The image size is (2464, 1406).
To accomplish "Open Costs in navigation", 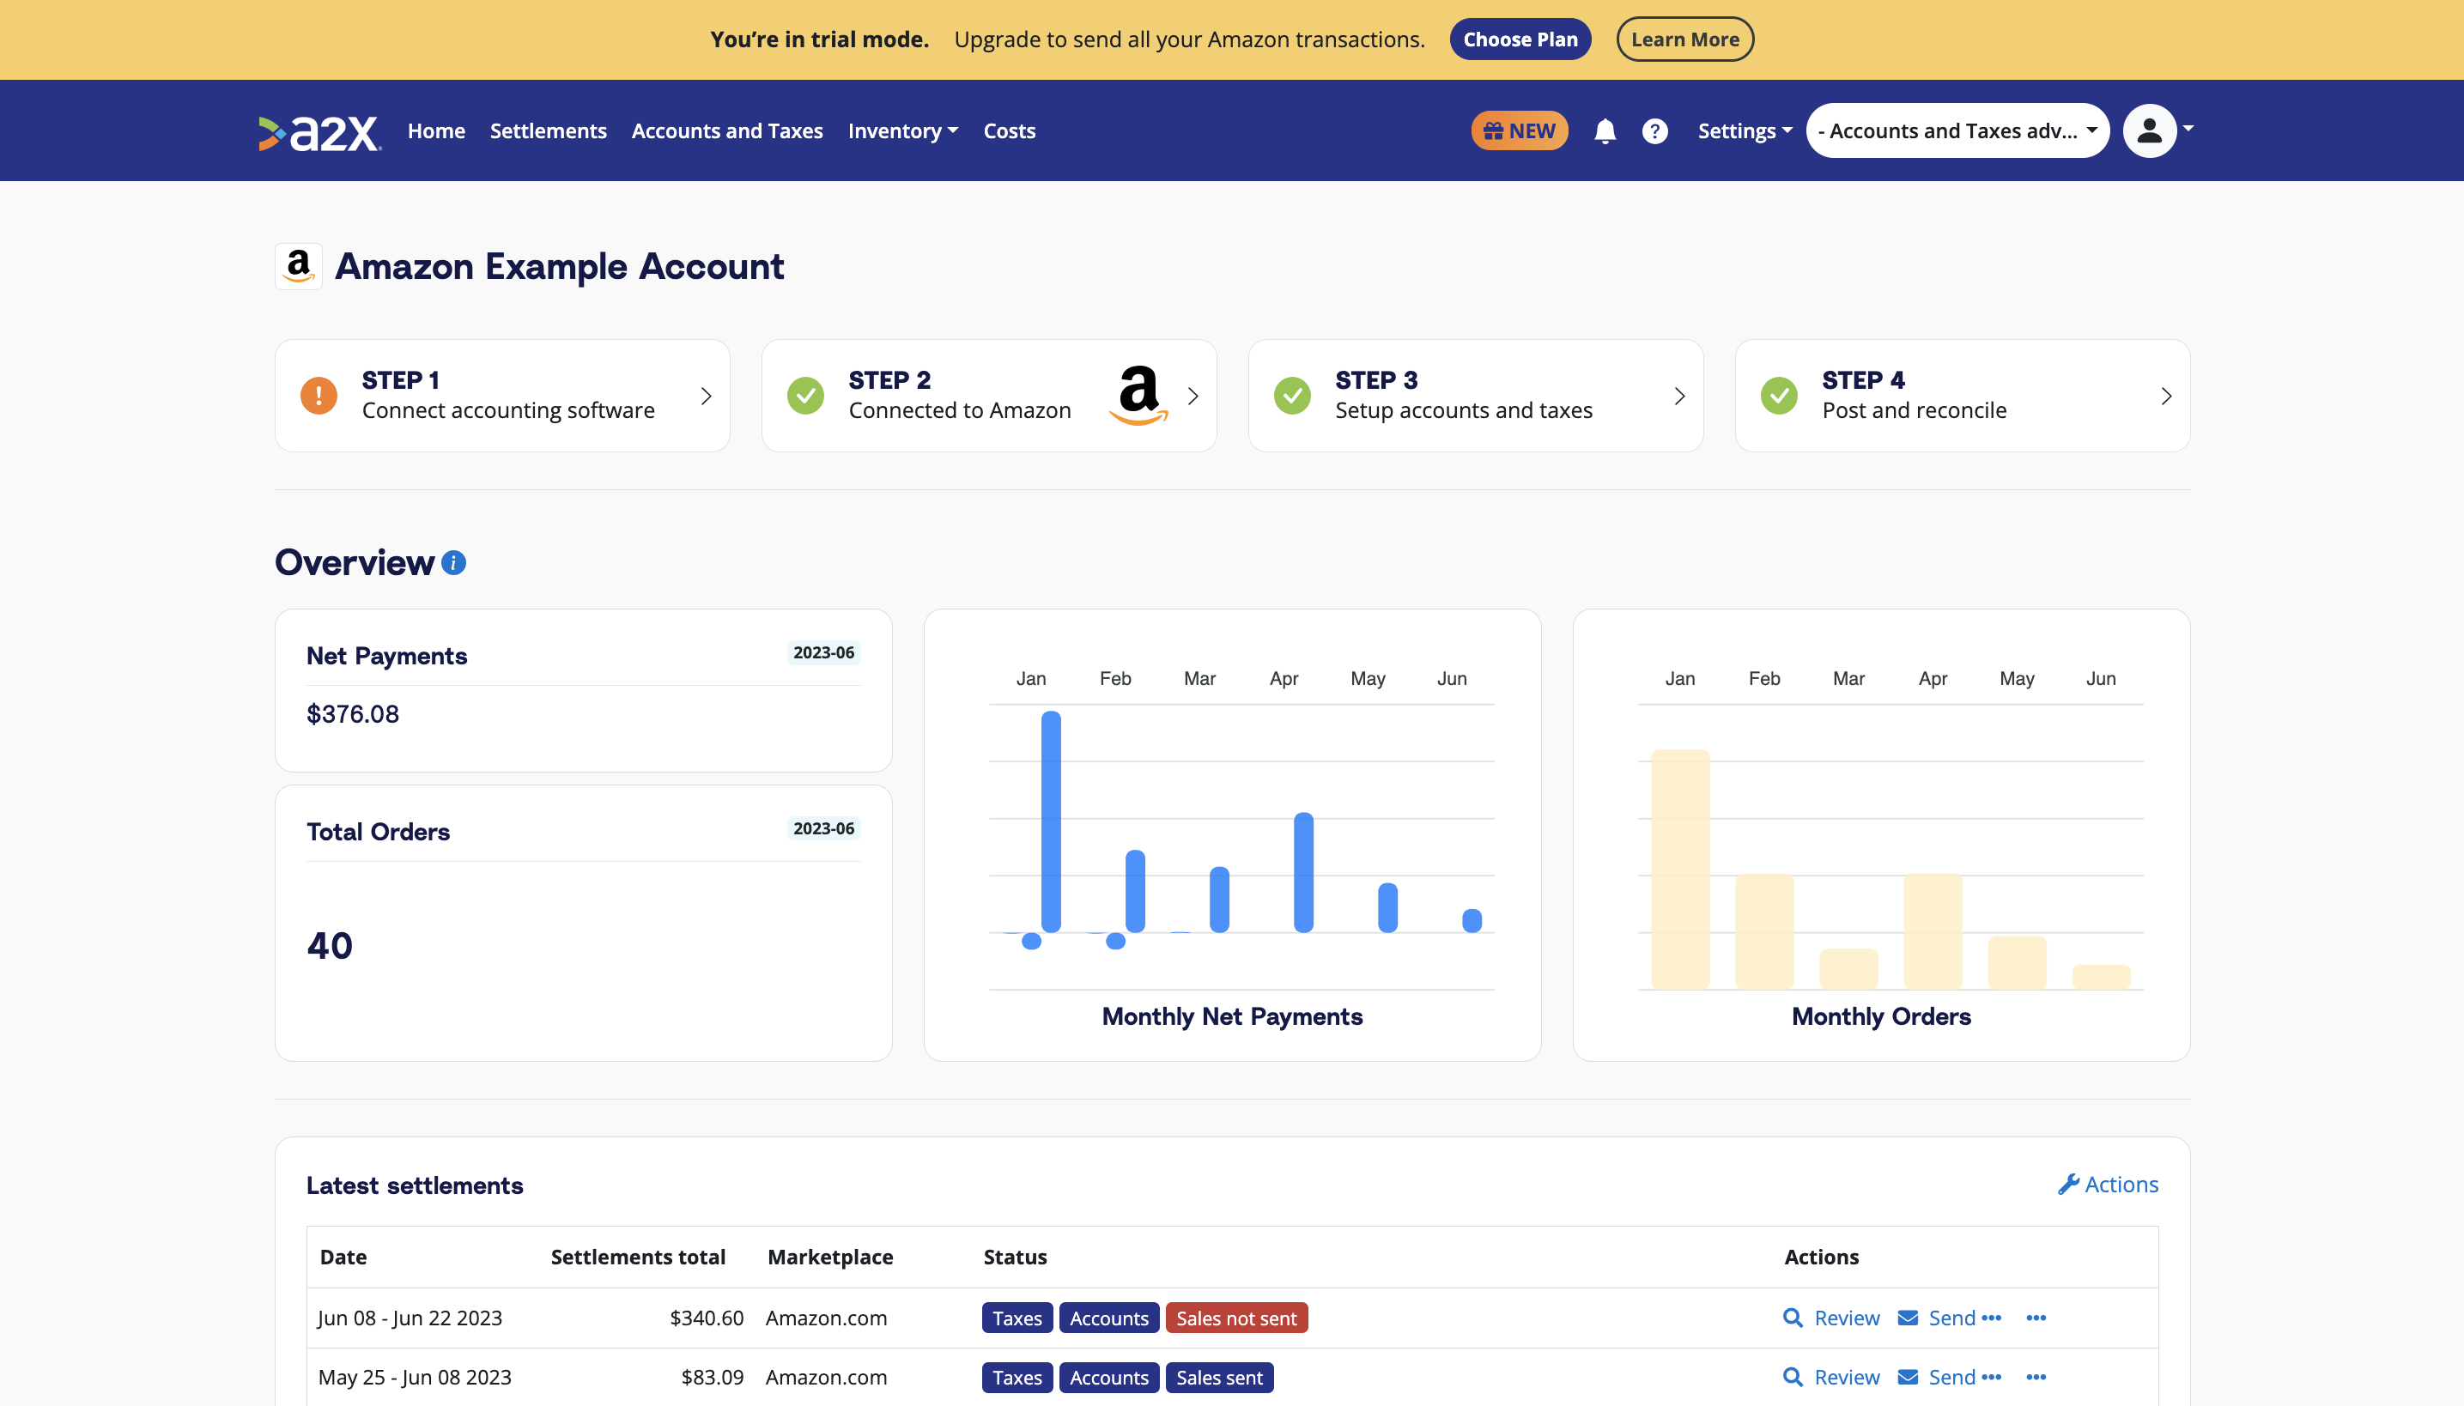I will pos(1010,131).
